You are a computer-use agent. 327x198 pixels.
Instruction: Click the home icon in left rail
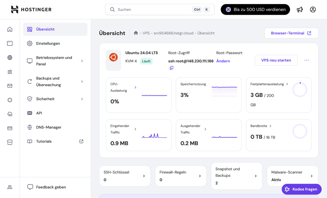tap(10, 29)
